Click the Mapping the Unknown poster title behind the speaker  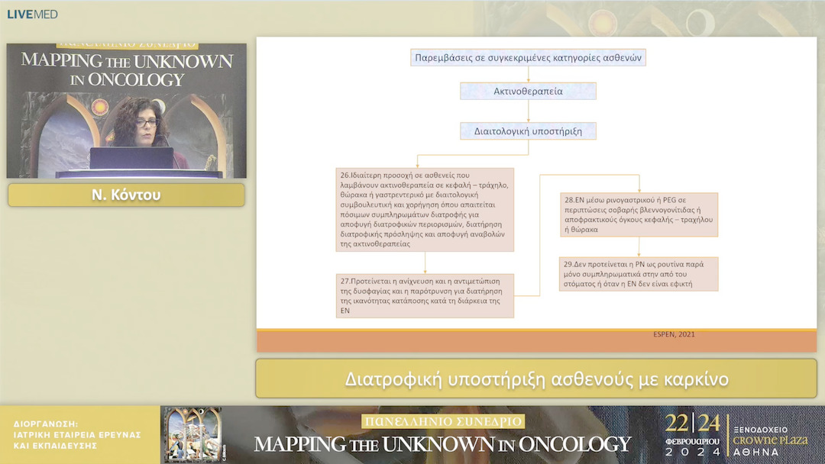pyautogui.click(x=126, y=69)
